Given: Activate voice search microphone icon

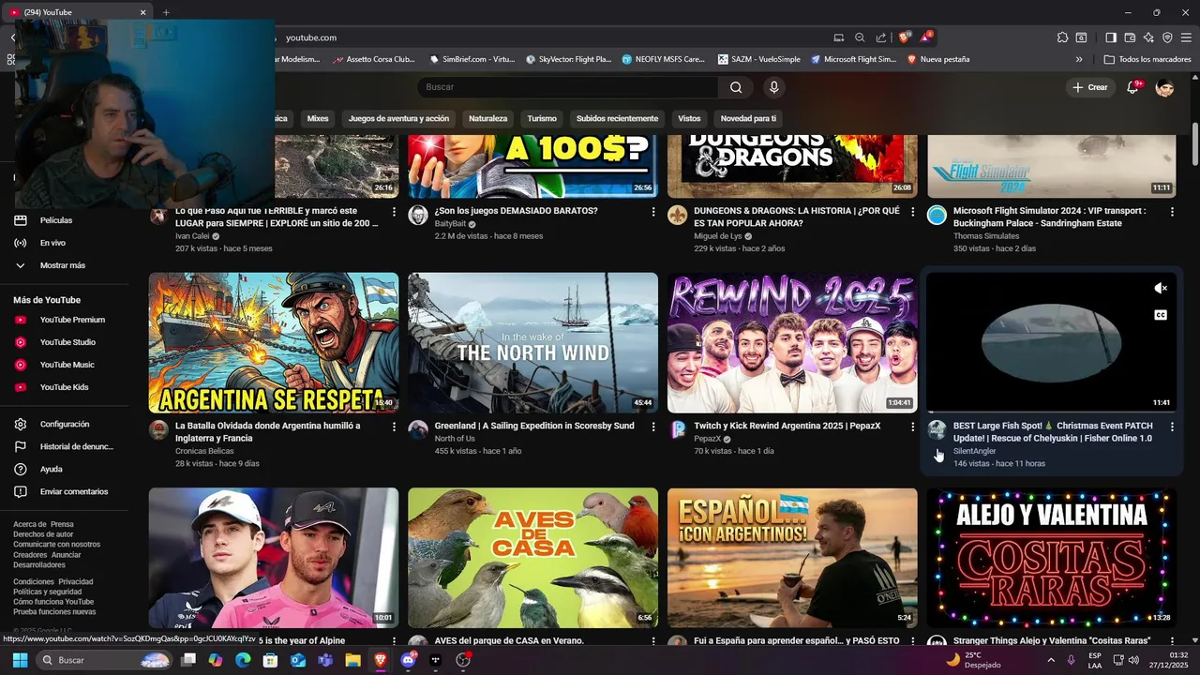Looking at the screenshot, I should [773, 87].
